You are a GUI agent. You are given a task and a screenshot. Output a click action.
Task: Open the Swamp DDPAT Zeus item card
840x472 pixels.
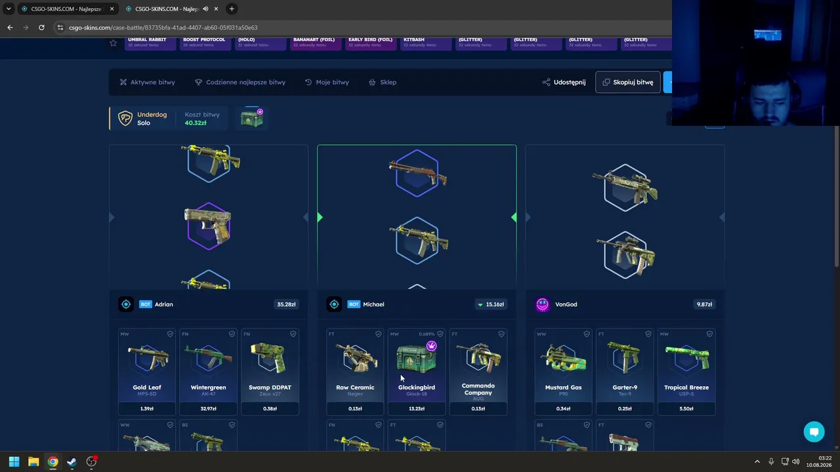pos(270,372)
